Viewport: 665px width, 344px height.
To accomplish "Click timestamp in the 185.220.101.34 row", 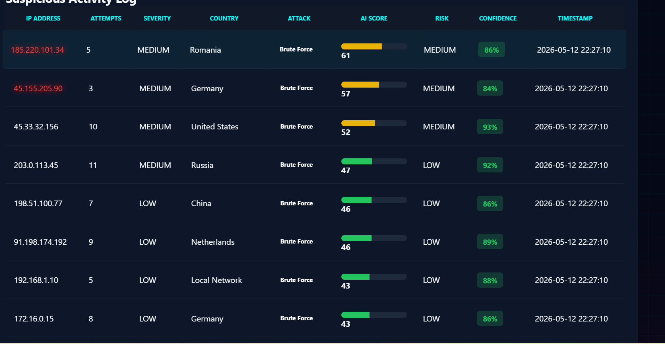I will [x=574, y=50].
